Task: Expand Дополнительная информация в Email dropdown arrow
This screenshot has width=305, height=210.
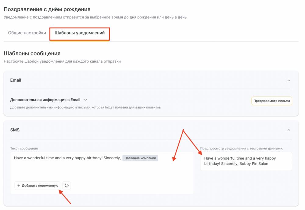Action: [86, 100]
